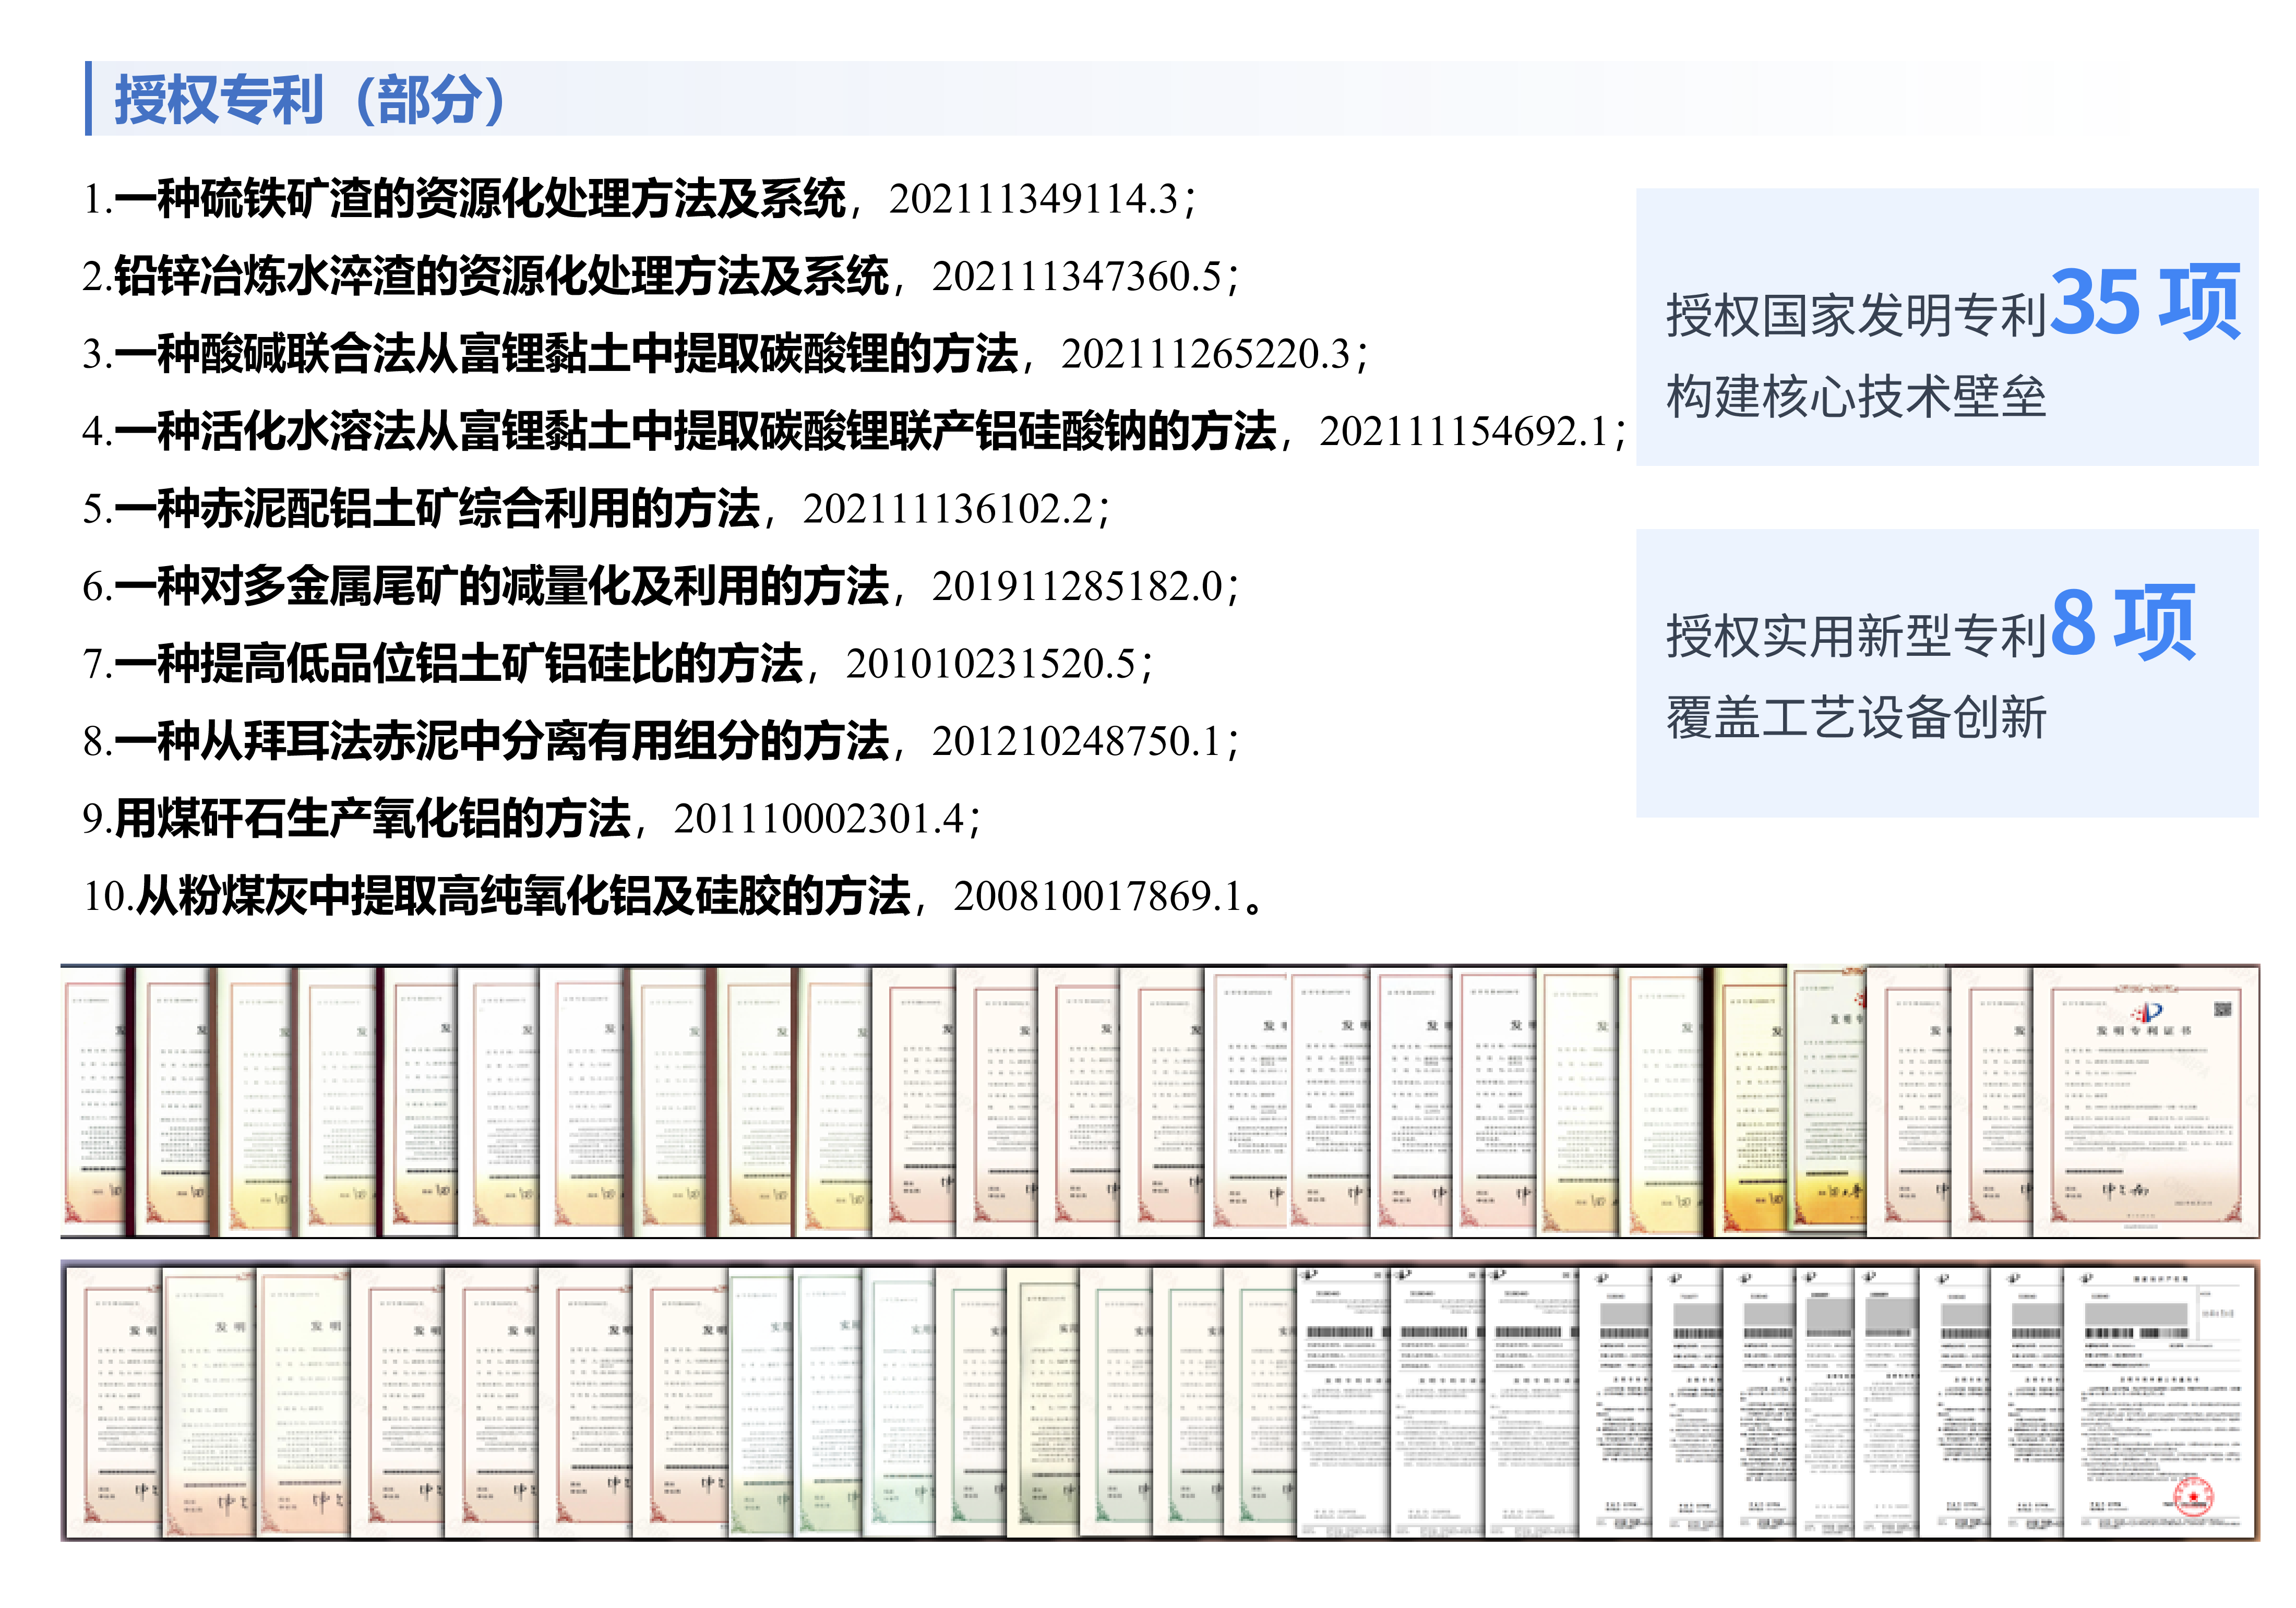Click patent number 201110002301.4
Viewport: 2296px width, 1608px height.
tap(819, 819)
